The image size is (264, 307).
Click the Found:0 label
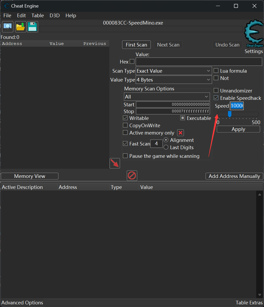click(x=10, y=37)
